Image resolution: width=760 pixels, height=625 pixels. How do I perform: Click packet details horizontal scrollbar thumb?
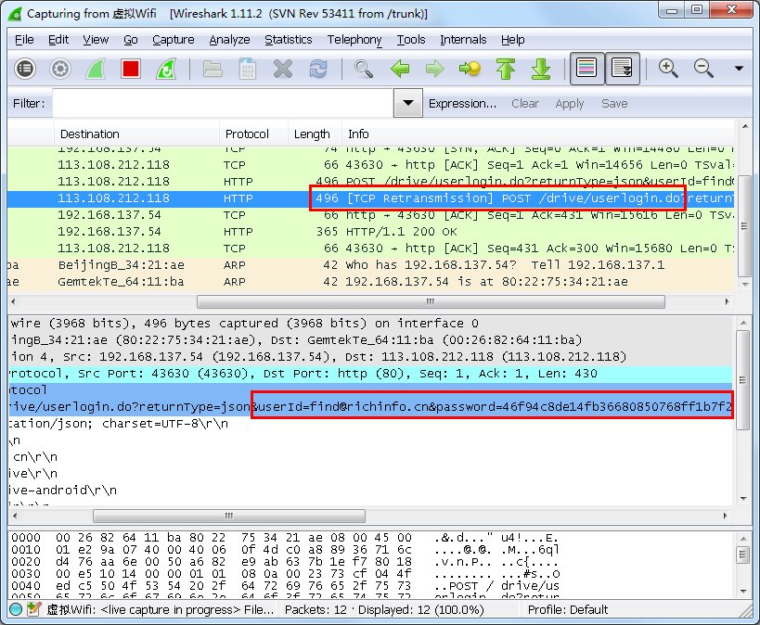[229, 516]
